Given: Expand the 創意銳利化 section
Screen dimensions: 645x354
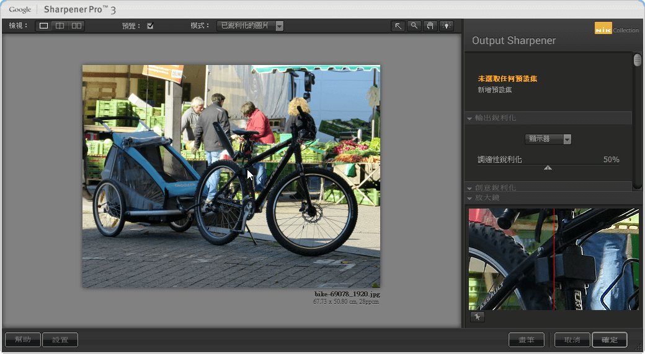Looking at the screenshot, I should (x=470, y=188).
